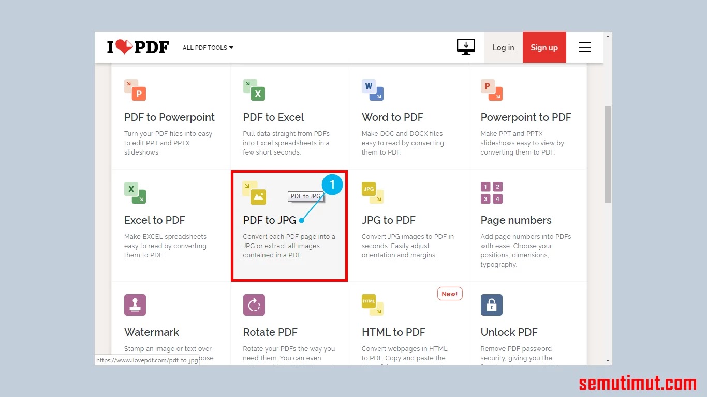Viewport: 707px width, 397px height.
Task: Click the scrollbar down arrow
Action: [x=608, y=361]
